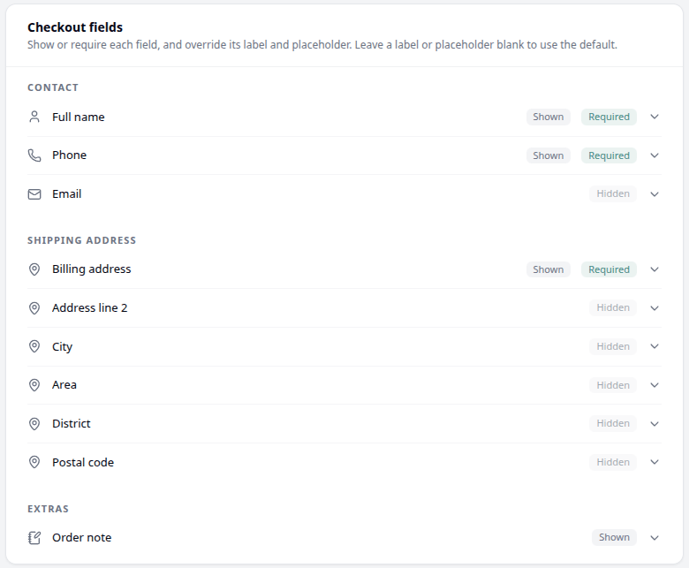Click the description text under Checkout fields
689x568 pixels.
322,45
